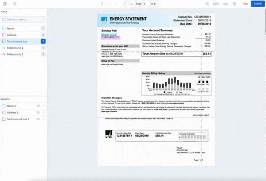
Task: Open keyboard shortcuts icon
Action: (x=226, y=4)
